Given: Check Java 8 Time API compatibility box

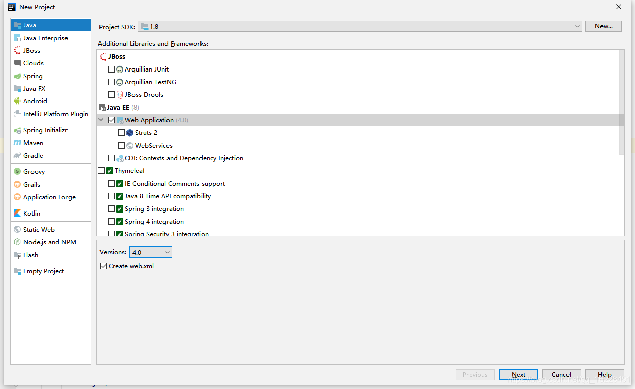Looking at the screenshot, I should (111, 196).
